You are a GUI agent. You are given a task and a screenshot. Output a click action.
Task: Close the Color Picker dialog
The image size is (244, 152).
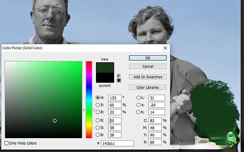click(x=165, y=48)
